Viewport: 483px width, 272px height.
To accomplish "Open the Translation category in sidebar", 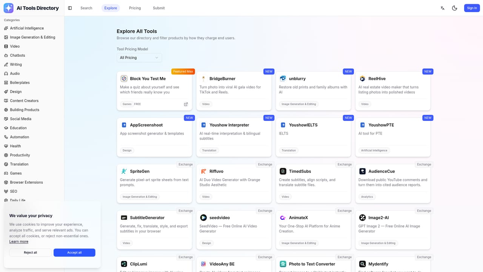I will coord(32,164).
